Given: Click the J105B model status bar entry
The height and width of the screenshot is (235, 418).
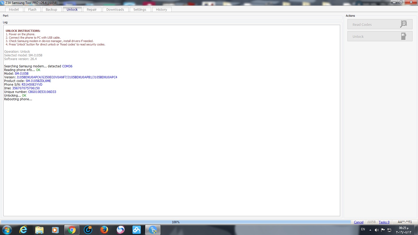Looking at the screenshot, I should coord(371,222).
